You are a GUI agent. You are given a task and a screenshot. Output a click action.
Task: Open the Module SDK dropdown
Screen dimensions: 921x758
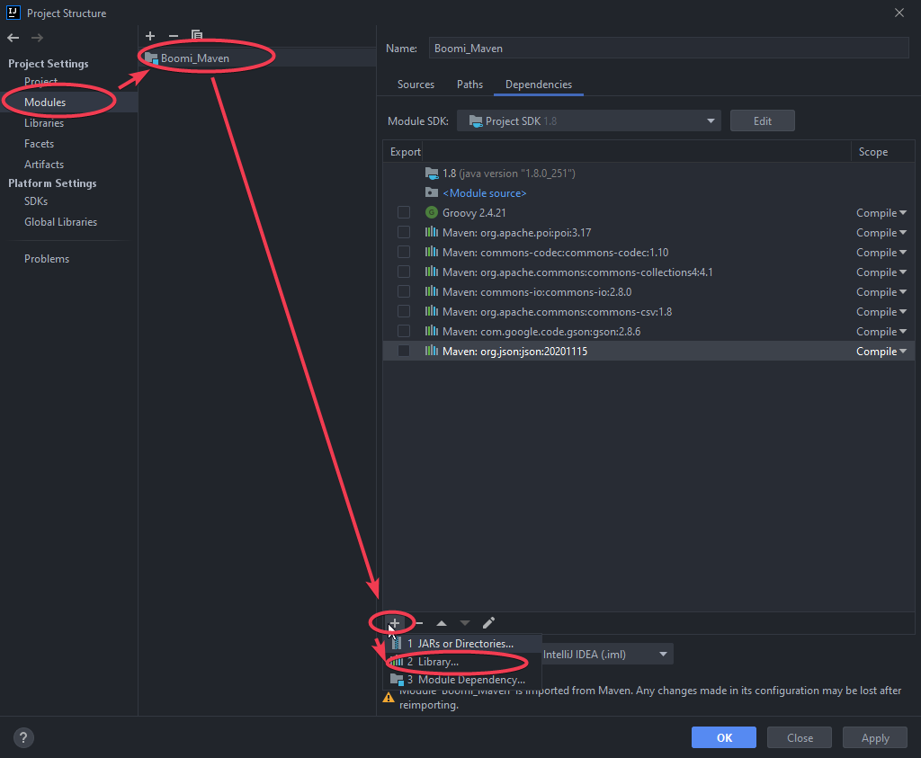point(588,121)
